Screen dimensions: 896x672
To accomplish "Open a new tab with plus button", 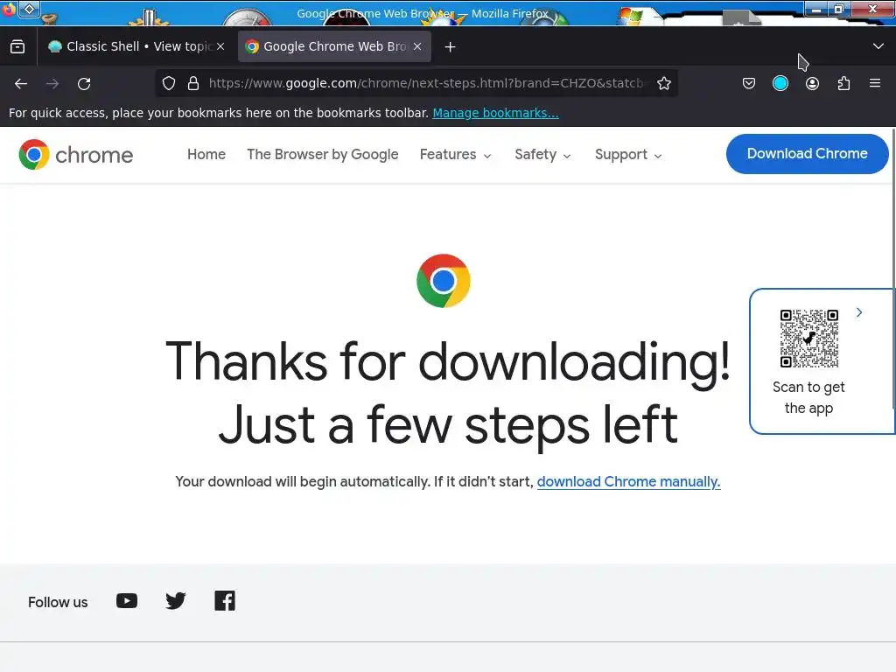I will (x=451, y=47).
